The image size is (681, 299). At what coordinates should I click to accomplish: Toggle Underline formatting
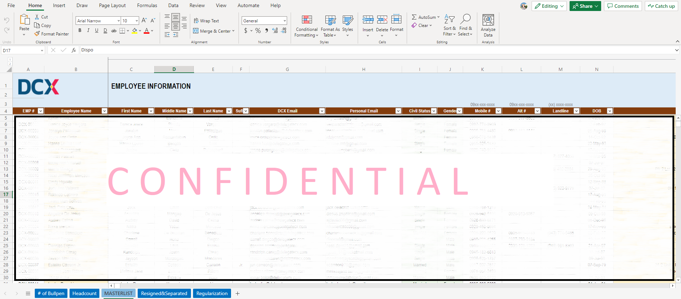pyautogui.click(x=97, y=31)
